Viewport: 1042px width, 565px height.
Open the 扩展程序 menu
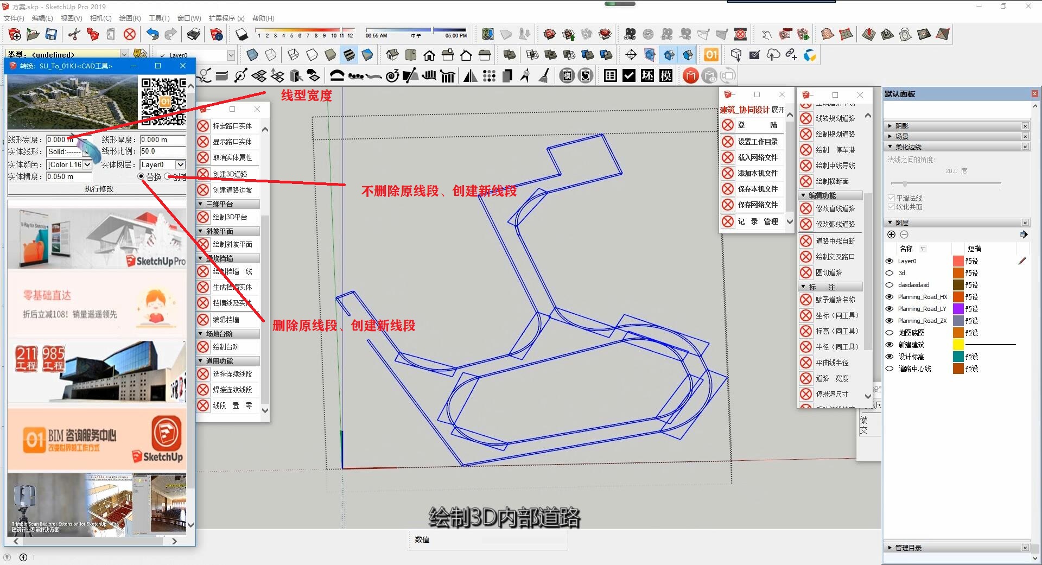[226, 18]
